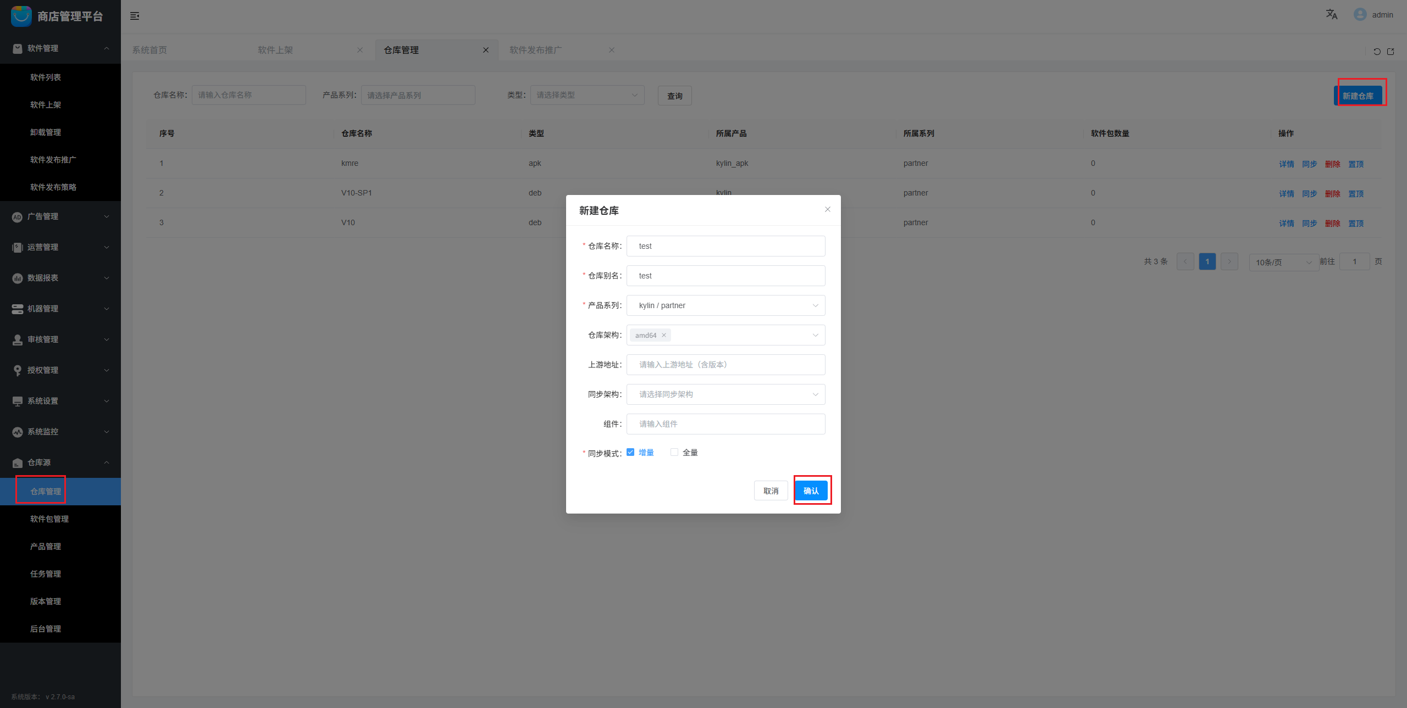
Task: Open 软件包管理 in the sidebar
Action: tap(49, 519)
